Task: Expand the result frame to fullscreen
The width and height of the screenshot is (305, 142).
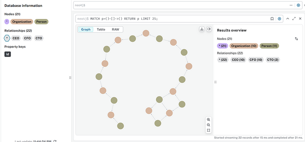Action: (294, 19)
